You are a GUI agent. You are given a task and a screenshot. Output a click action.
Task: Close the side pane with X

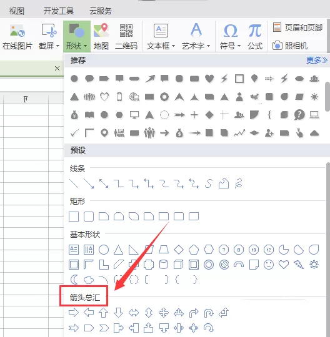[57, 69]
